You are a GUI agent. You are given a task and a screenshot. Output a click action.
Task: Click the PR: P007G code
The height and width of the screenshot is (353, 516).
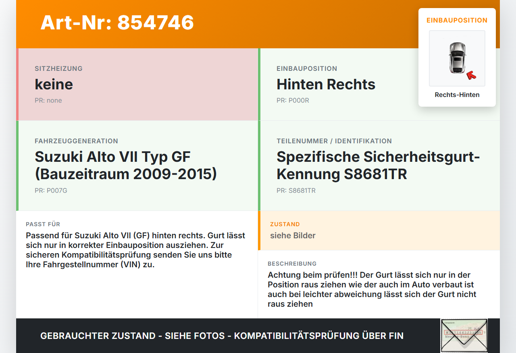click(51, 190)
